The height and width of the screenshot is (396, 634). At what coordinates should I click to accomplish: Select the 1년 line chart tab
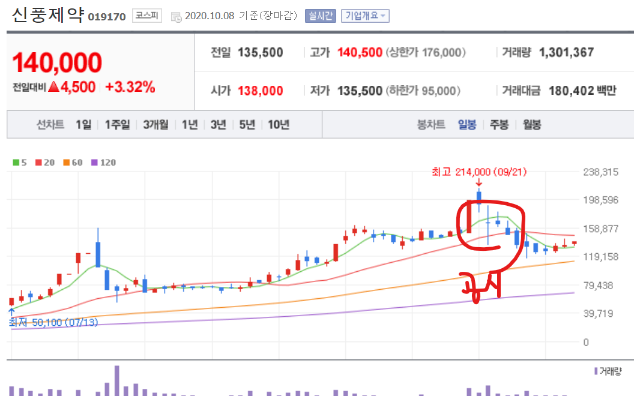(x=190, y=124)
